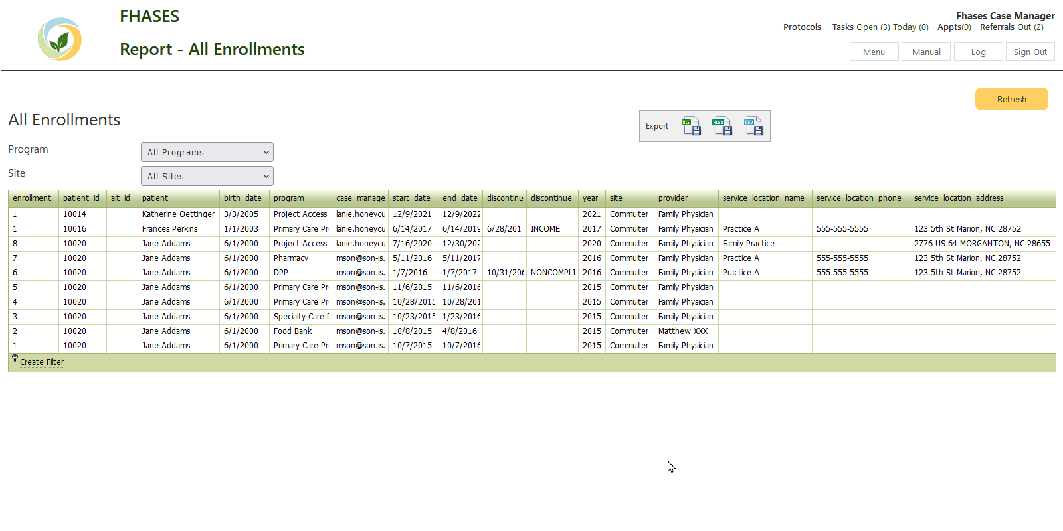Image resolution: width=1063 pixels, height=531 pixels.
Task: Sort by start_date column header
Action: click(413, 198)
